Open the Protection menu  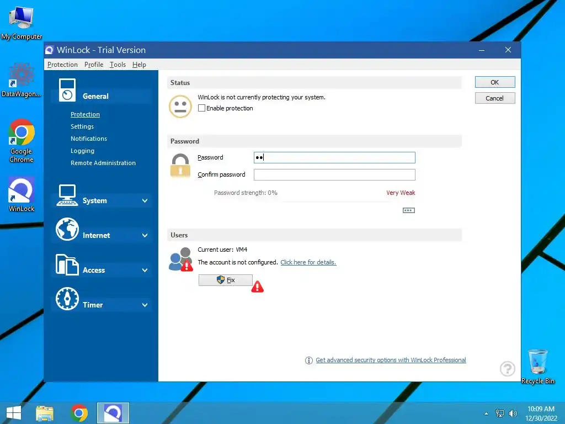62,65
